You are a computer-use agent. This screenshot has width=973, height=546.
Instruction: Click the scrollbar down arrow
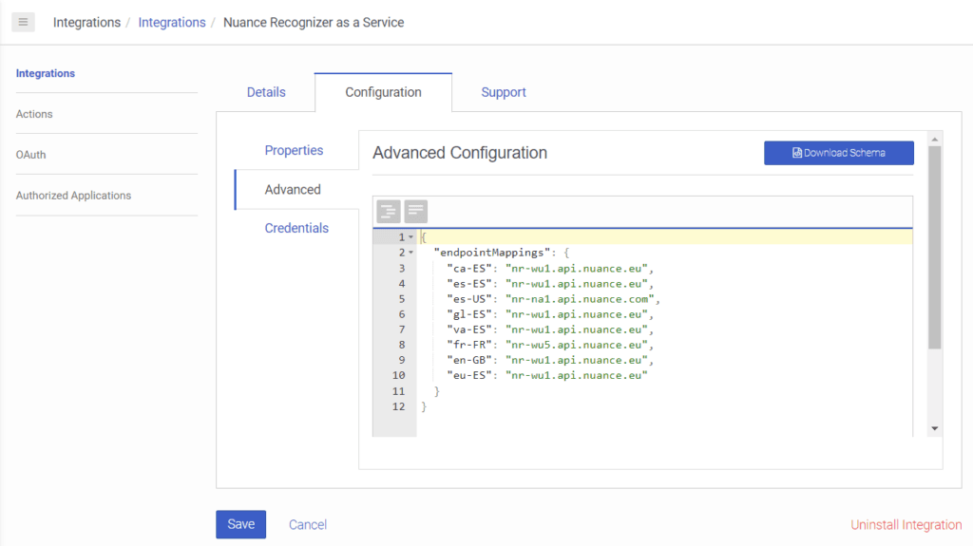click(935, 429)
